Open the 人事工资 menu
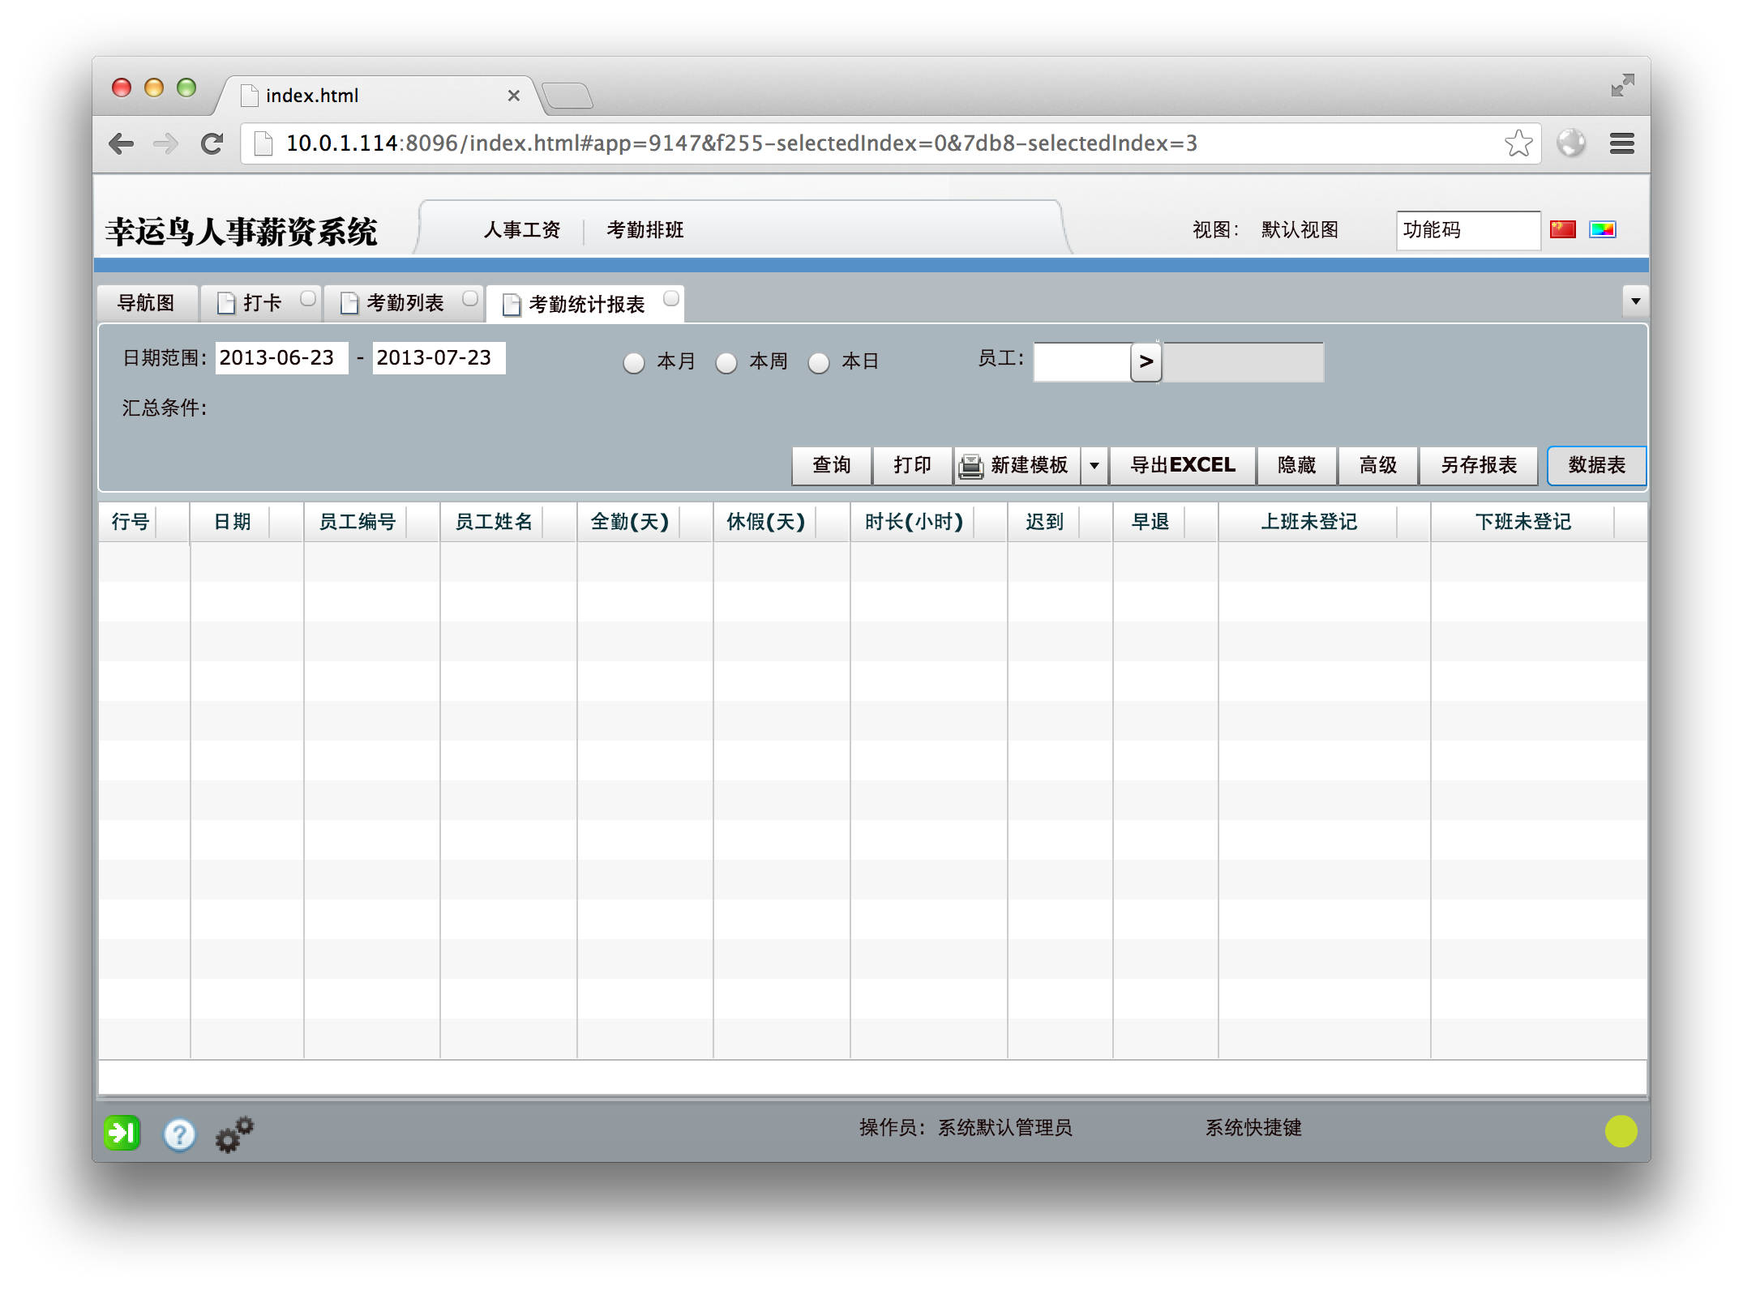Image resolution: width=1743 pixels, height=1290 pixels. click(522, 230)
